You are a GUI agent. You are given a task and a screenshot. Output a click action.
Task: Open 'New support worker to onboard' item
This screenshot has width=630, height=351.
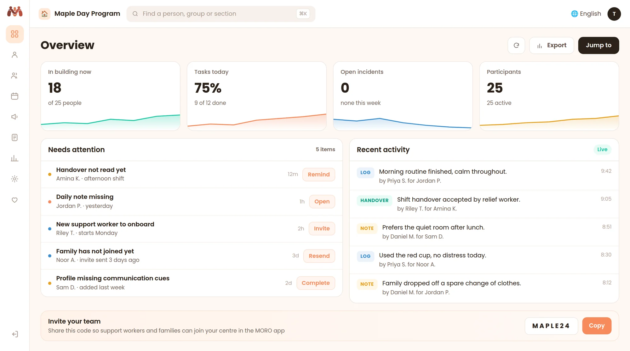pyautogui.click(x=192, y=229)
